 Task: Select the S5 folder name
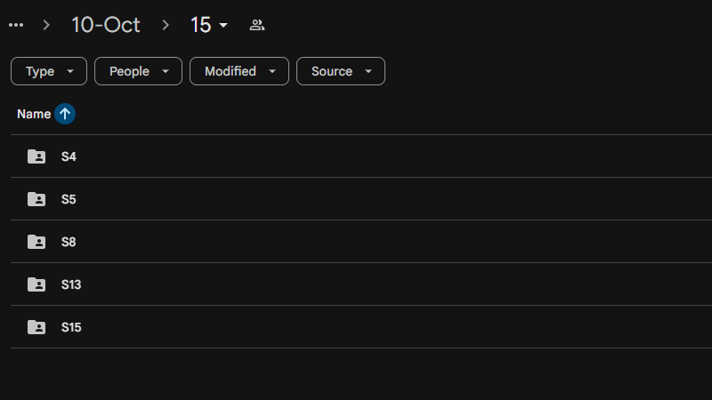coord(69,199)
